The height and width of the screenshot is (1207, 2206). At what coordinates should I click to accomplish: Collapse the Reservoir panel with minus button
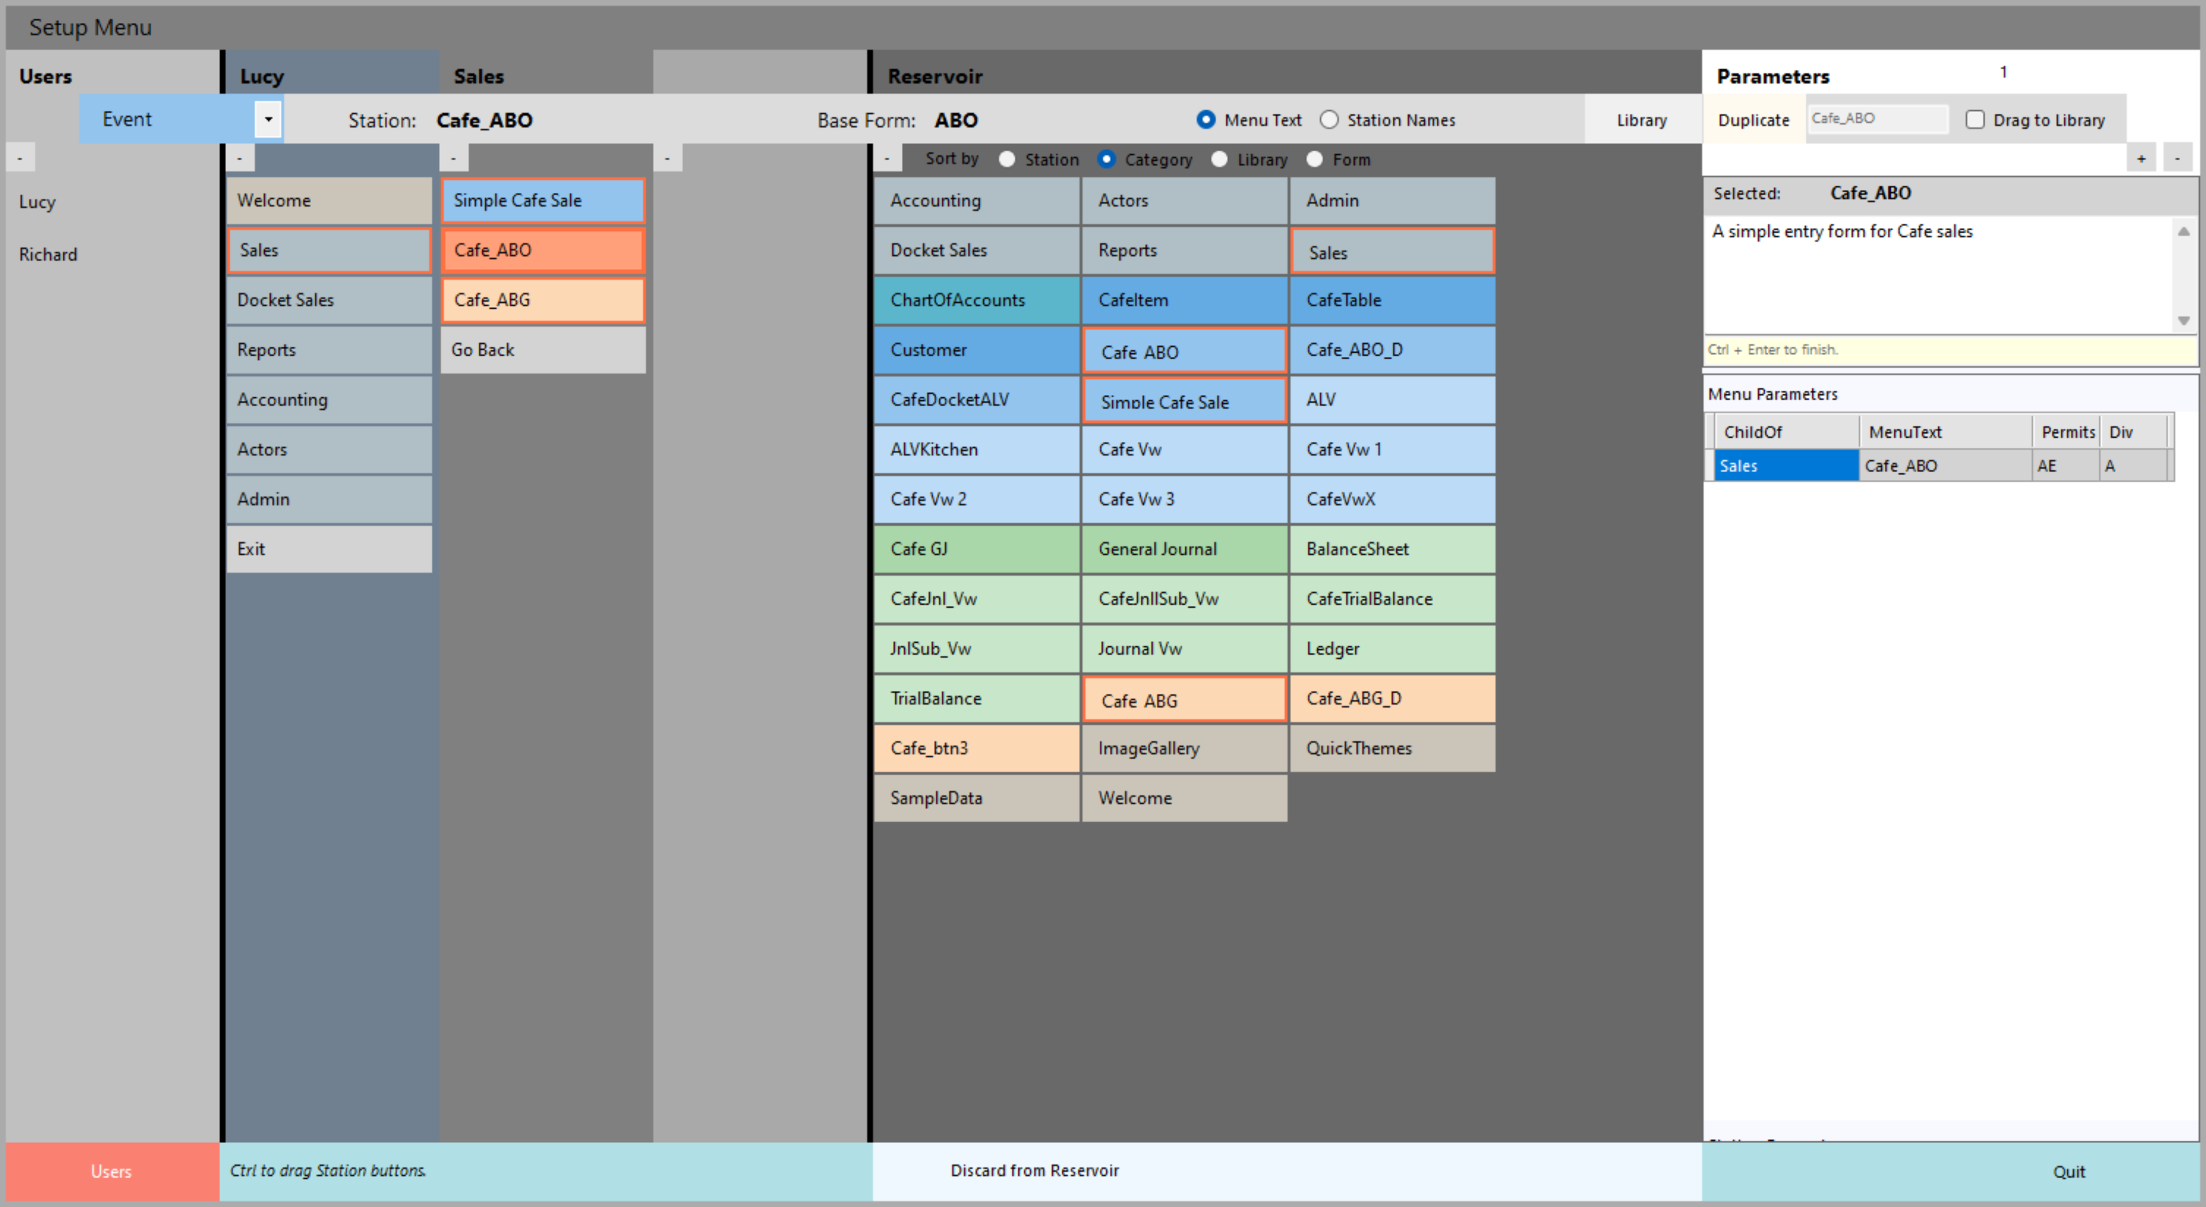pyautogui.click(x=887, y=158)
